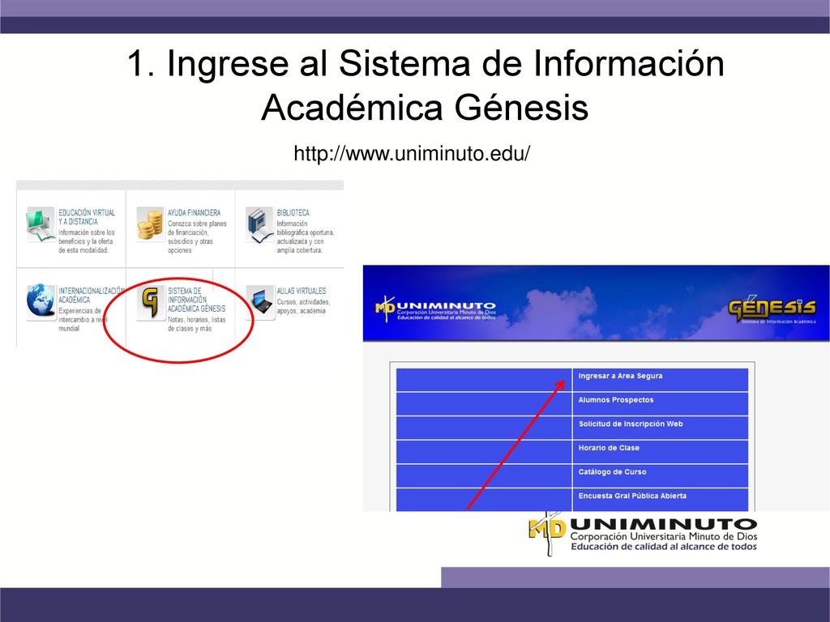Click the text 'Cursos, actividades, apoyos, academia'
The height and width of the screenshot is (622, 830).
tap(303, 306)
